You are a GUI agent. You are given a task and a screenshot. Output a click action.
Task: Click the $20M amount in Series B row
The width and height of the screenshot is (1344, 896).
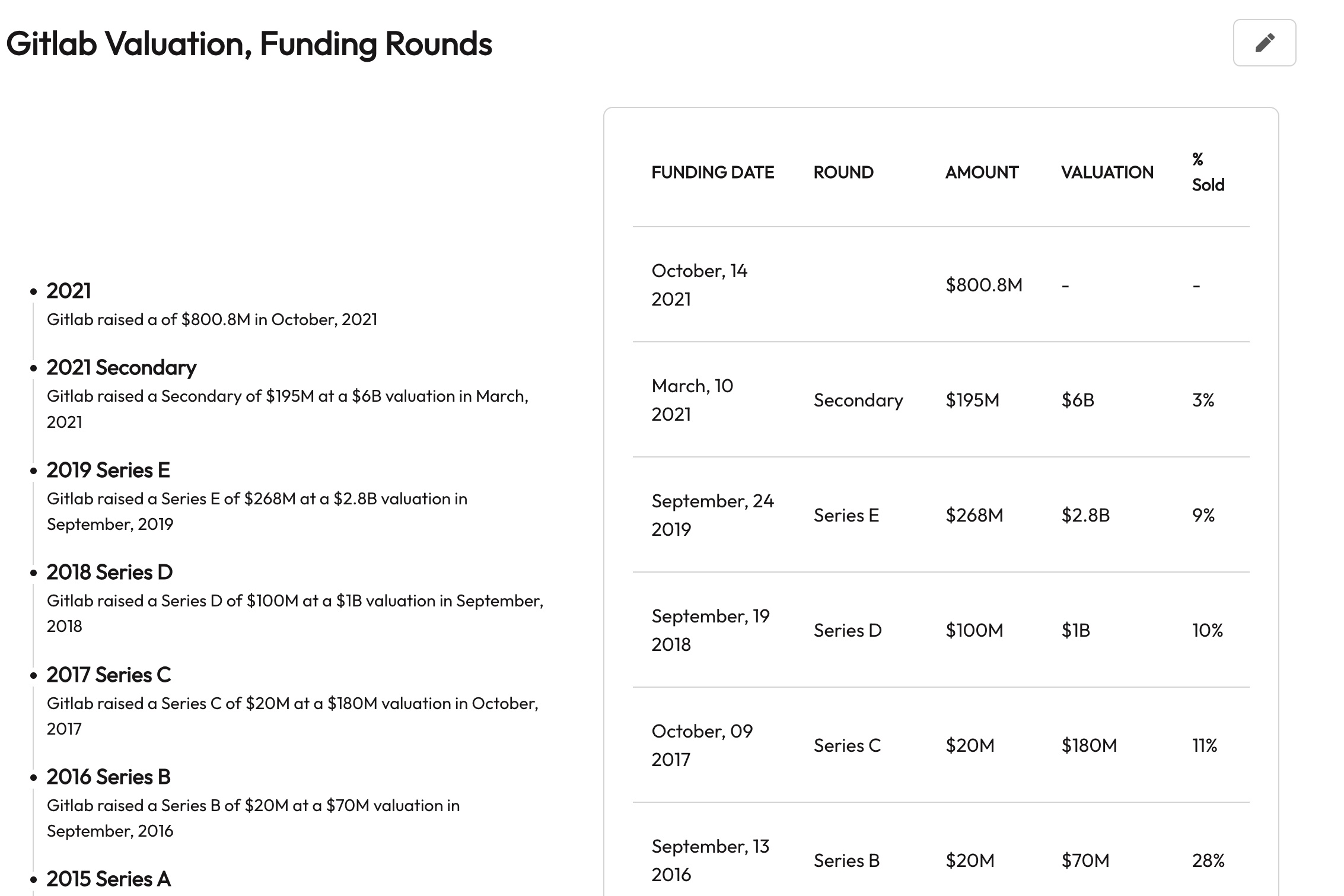pos(970,860)
